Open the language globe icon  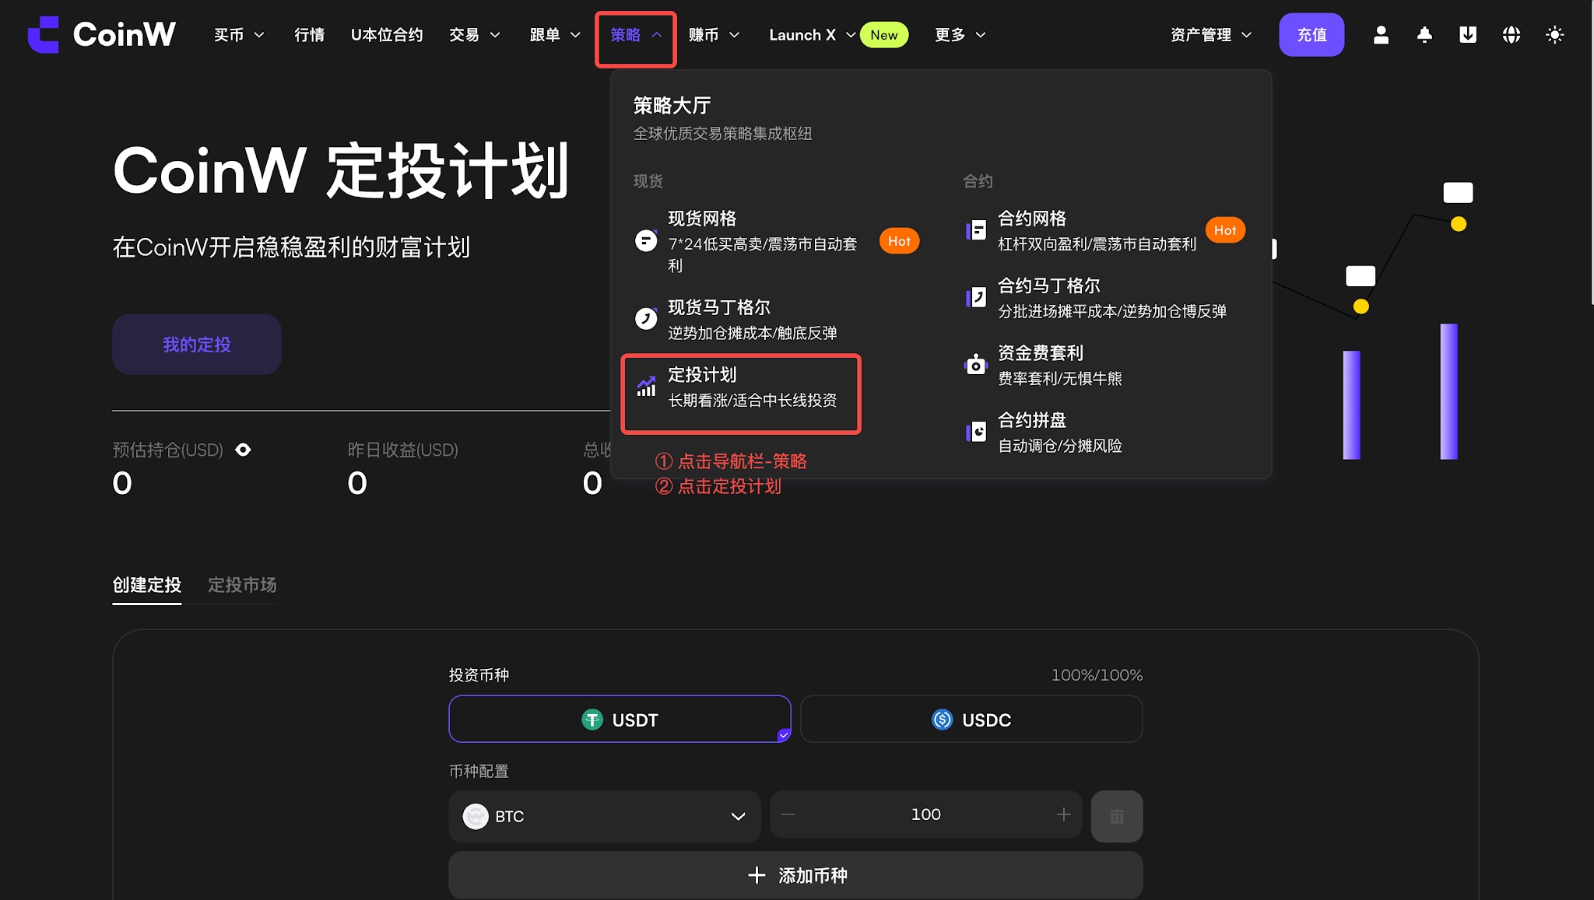tap(1511, 35)
